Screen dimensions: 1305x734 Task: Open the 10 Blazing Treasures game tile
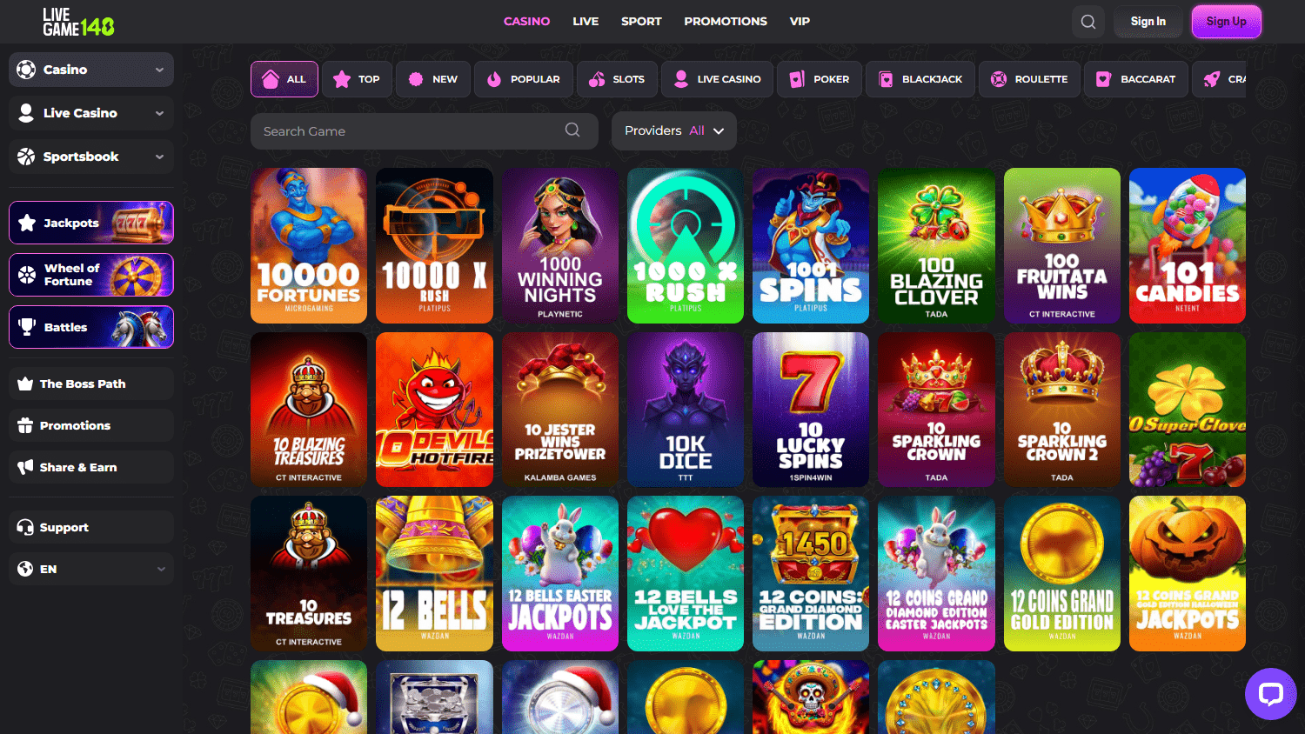click(x=309, y=410)
